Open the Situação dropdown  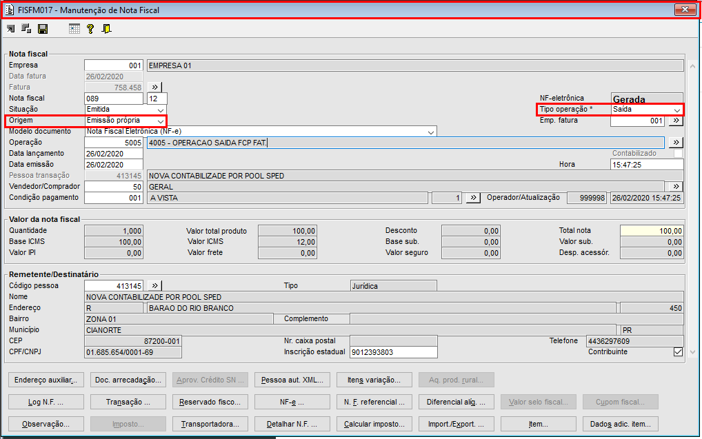(160, 110)
